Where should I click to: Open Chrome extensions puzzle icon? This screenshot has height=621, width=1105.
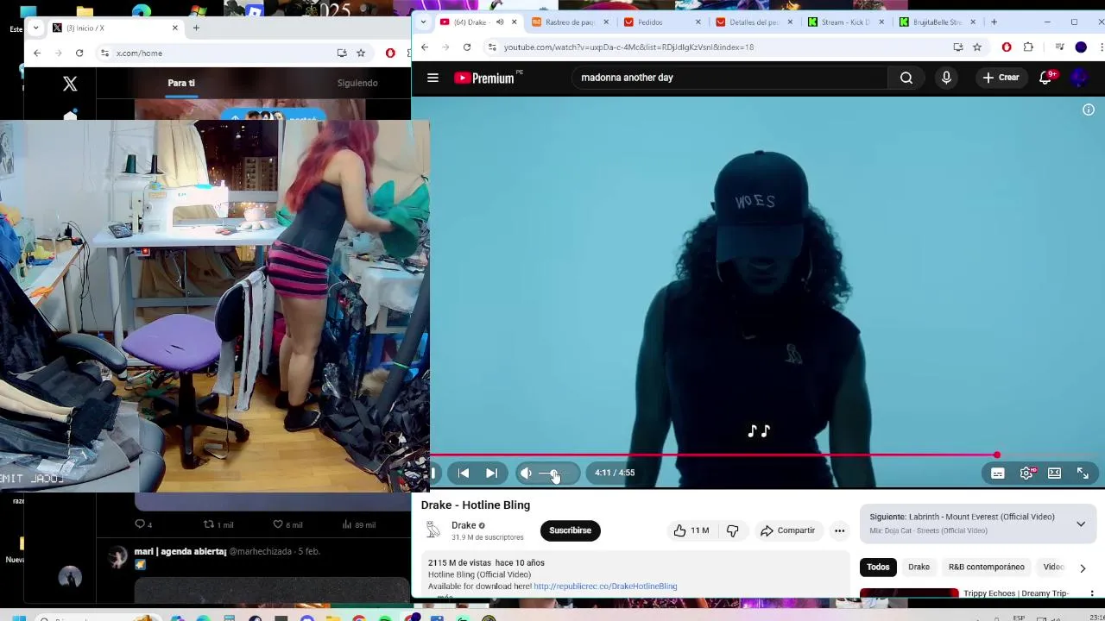click(x=1028, y=47)
